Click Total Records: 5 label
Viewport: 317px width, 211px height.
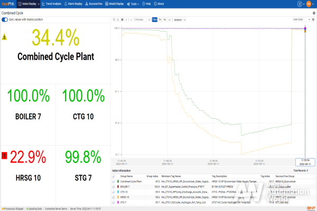(x=301, y=170)
